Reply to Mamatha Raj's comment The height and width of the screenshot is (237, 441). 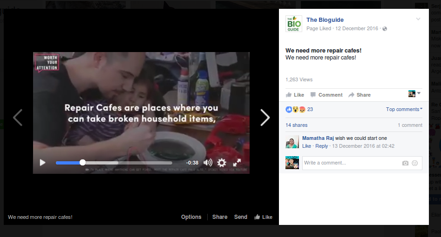(321, 146)
